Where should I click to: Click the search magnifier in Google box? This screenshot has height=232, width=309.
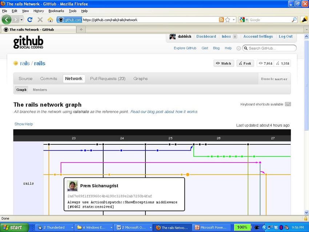coord(294,20)
